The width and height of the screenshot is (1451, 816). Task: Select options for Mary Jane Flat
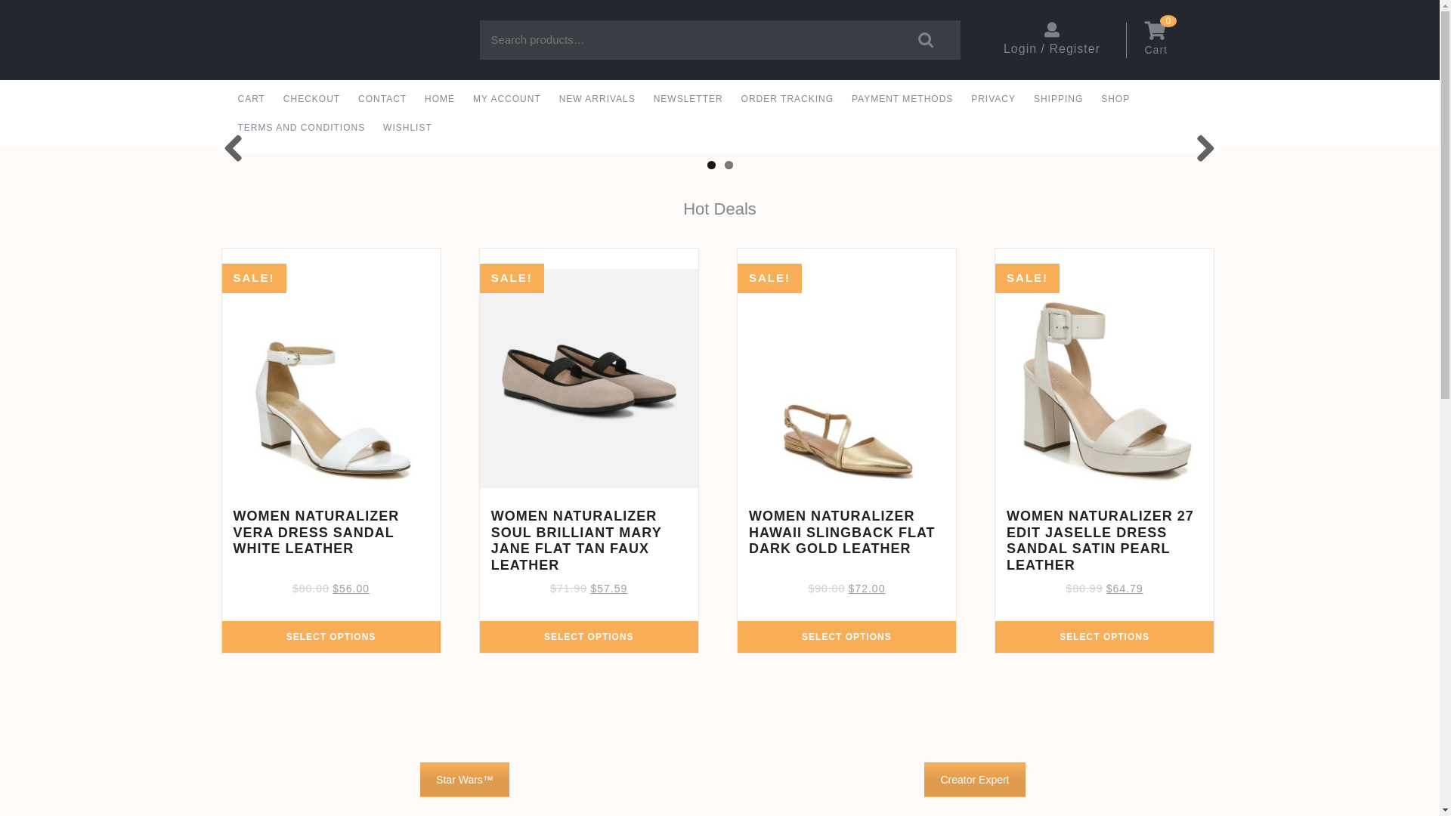pos(589,637)
